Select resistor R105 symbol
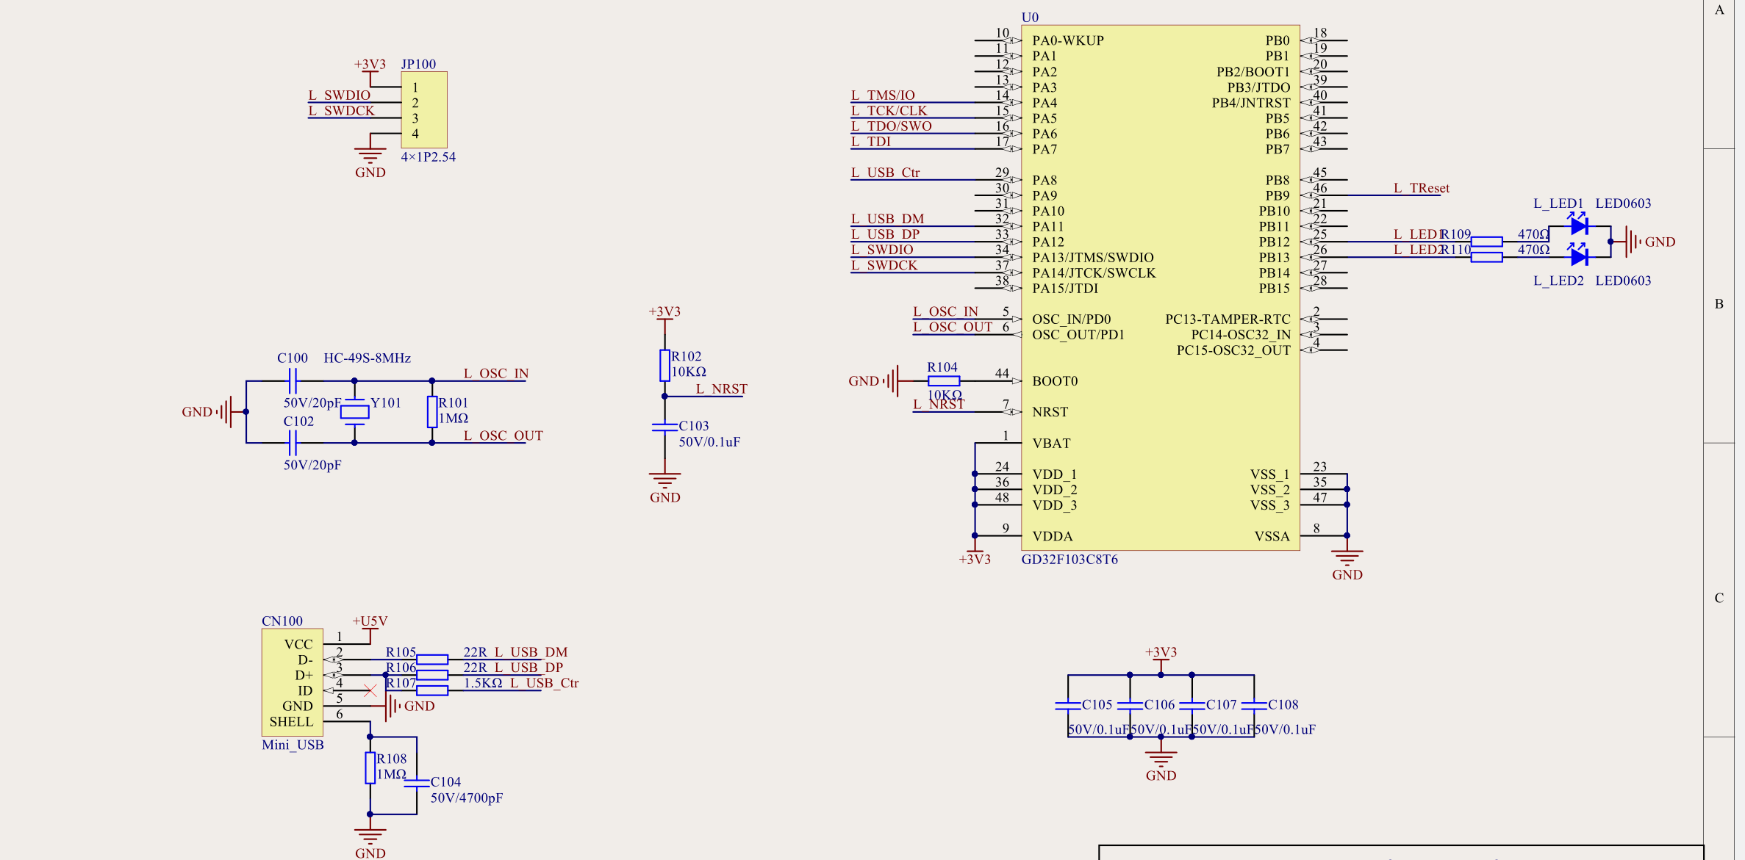Screen dimensions: 1745x860 coord(432,660)
